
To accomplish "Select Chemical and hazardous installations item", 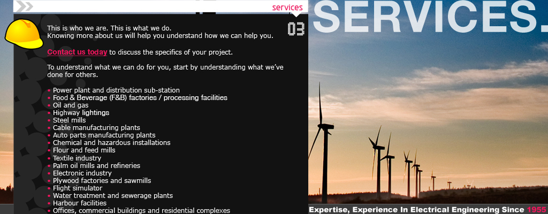I will click(111, 143).
